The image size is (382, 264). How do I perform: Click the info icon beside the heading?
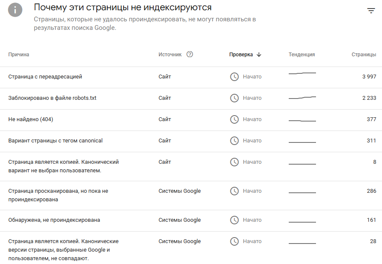click(15, 10)
